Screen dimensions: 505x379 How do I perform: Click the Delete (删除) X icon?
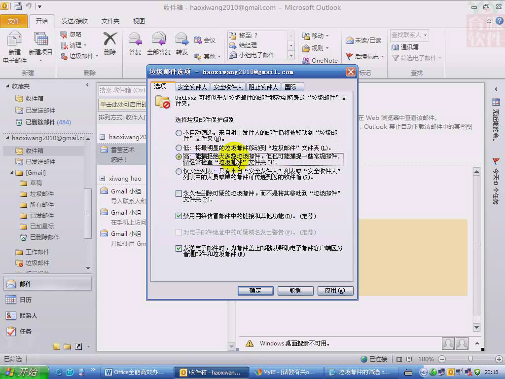click(x=110, y=39)
